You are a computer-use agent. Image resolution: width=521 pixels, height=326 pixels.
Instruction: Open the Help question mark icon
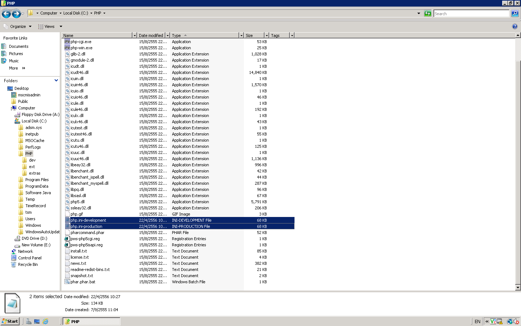click(515, 26)
